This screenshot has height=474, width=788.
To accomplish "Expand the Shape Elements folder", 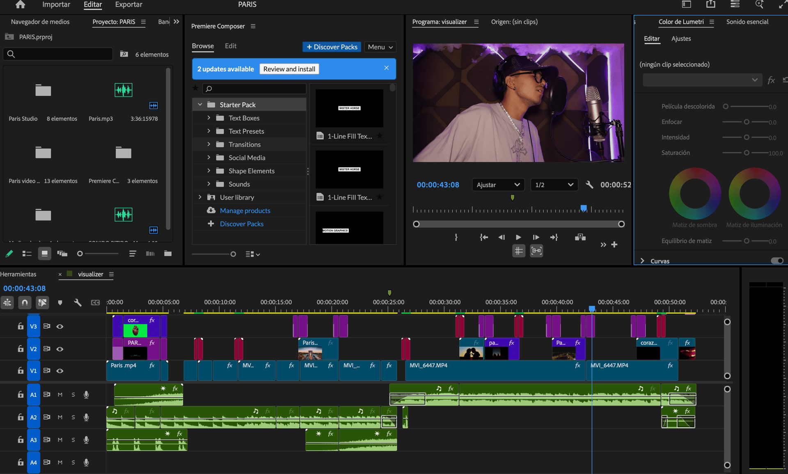I will click(208, 171).
